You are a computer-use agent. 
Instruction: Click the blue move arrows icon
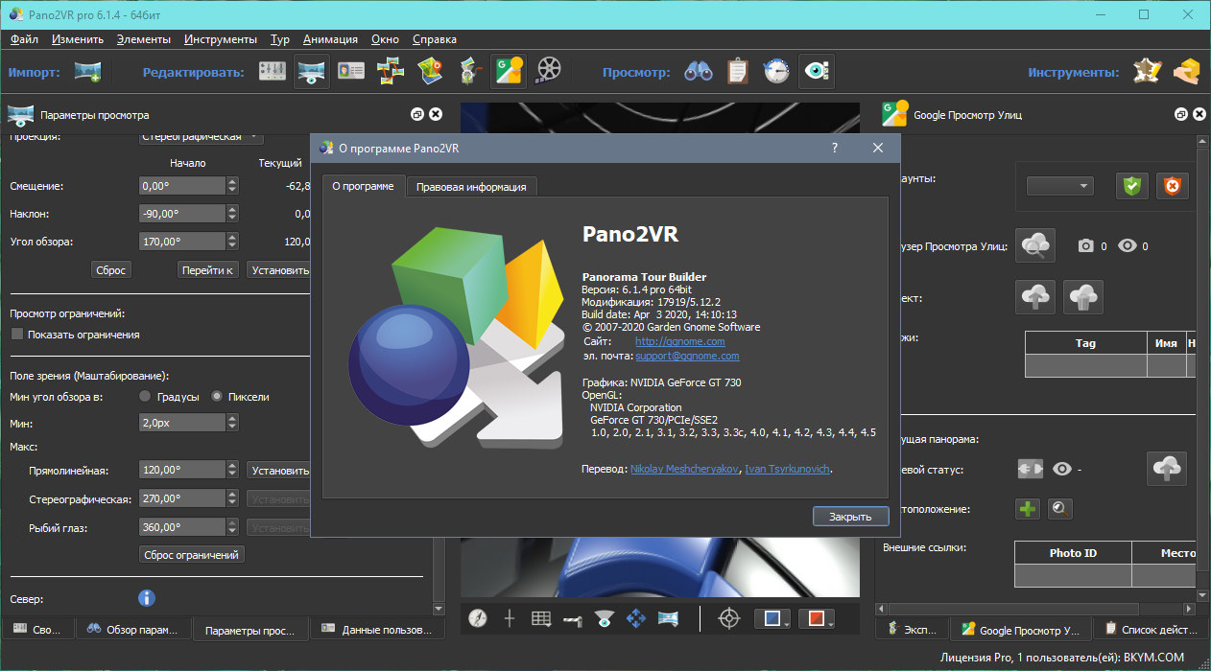635,619
